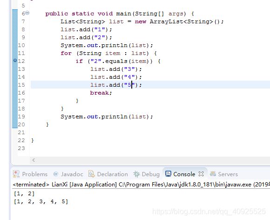Click line number 15 in gutter
The image size is (270, 220).
click(x=21, y=85)
